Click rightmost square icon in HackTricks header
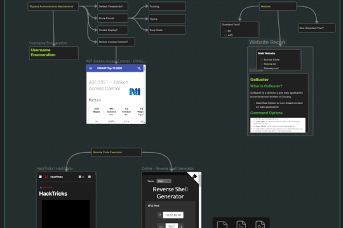The height and width of the screenshot is (228, 343). [90, 177]
